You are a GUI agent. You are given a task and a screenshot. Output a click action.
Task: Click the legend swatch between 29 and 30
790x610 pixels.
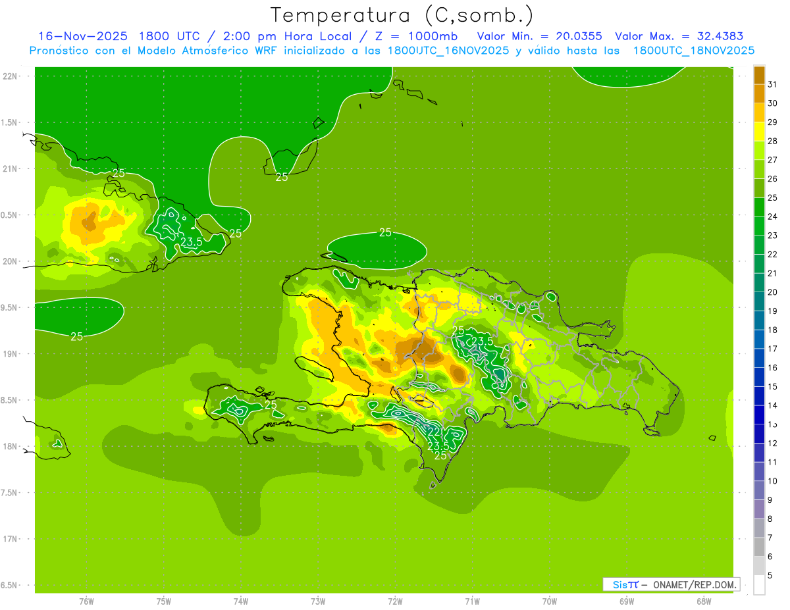(759, 113)
